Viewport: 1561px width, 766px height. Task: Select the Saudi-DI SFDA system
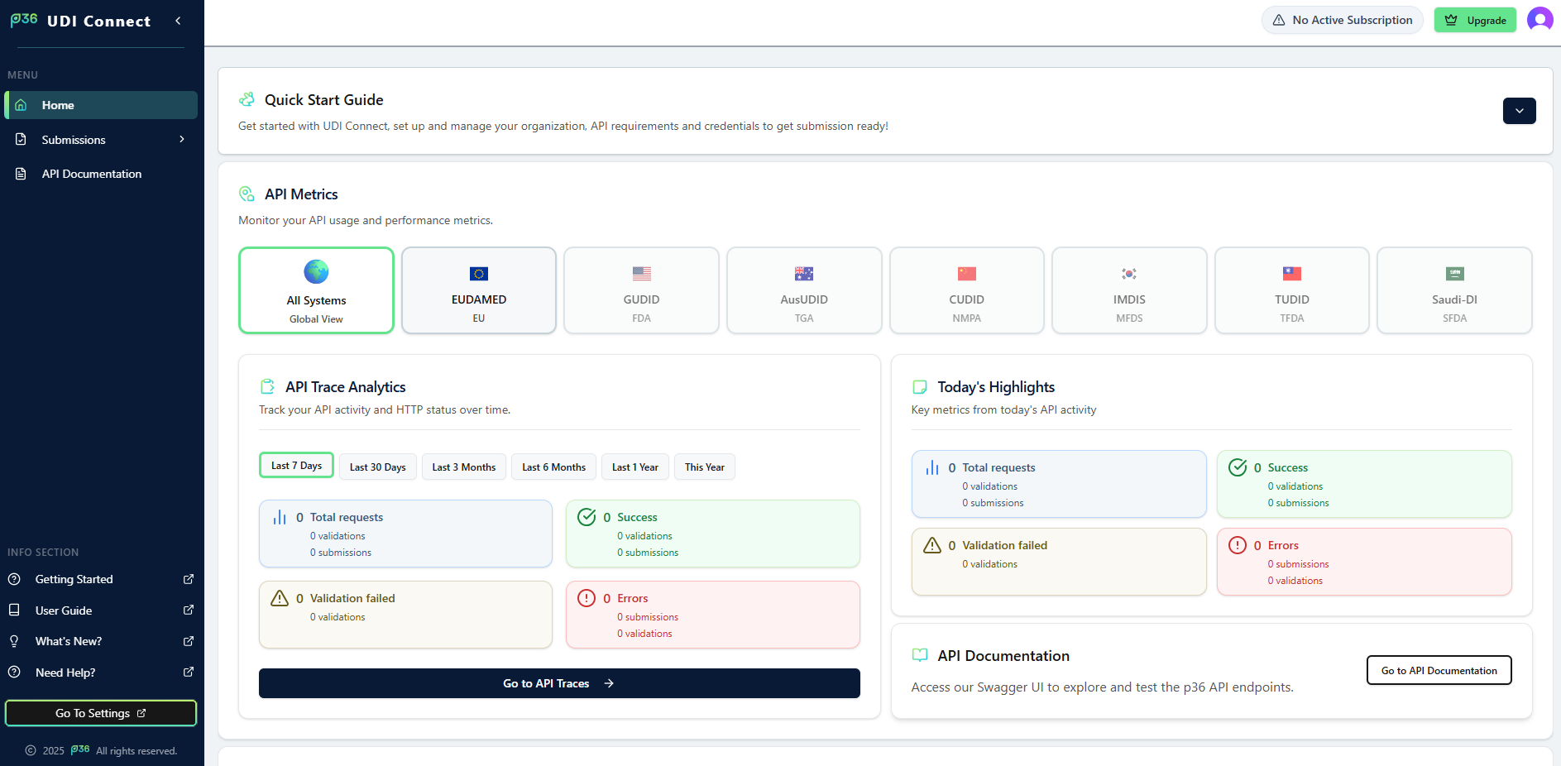coord(1454,290)
